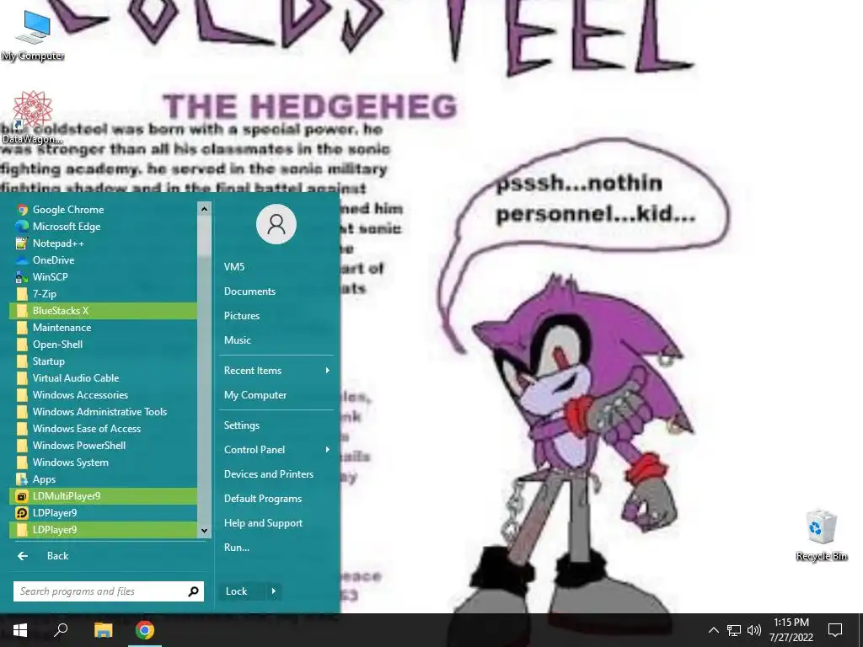This screenshot has width=863, height=647.
Task: Open My Computer from start menu
Action: tap(276, 395)
